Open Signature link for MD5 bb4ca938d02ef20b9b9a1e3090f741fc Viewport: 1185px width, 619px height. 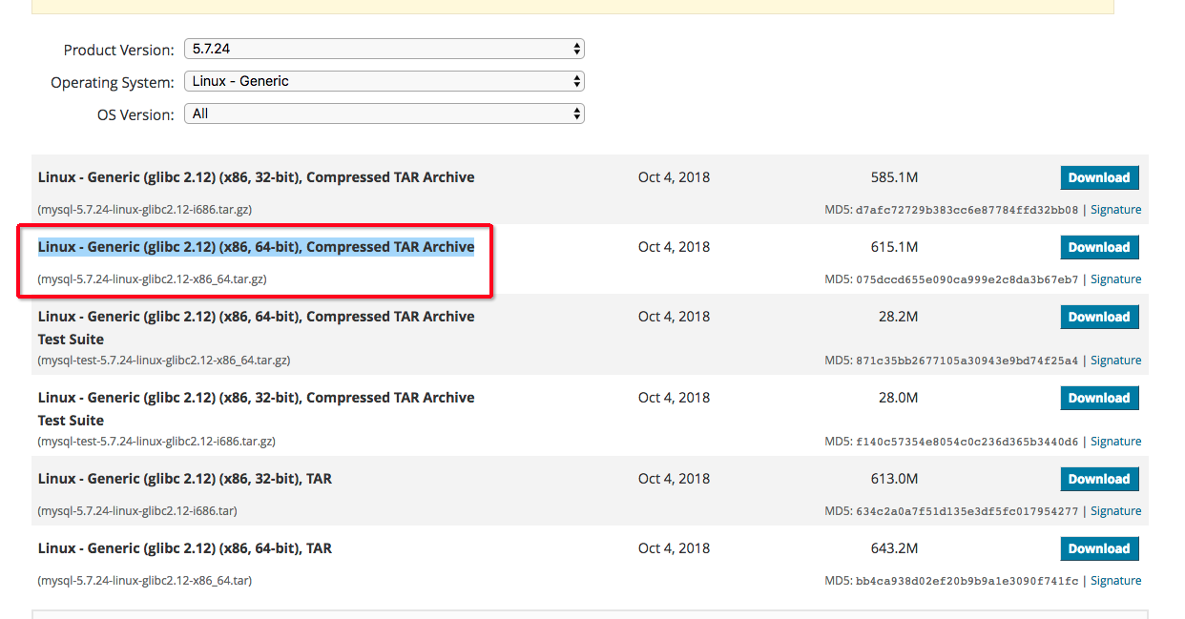[x=1115, y=581]
